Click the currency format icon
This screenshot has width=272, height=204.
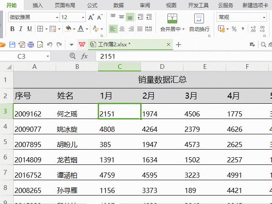(221, 29)
